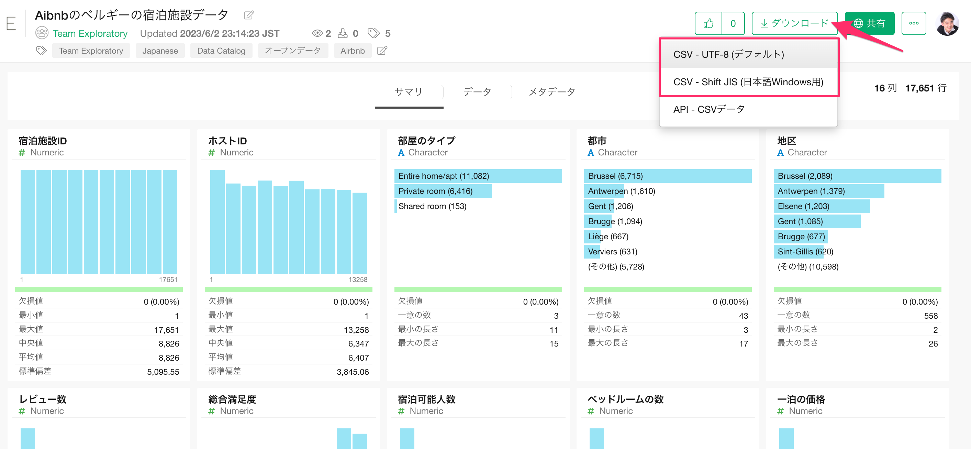Open the Team Exploratory team link

90,33
